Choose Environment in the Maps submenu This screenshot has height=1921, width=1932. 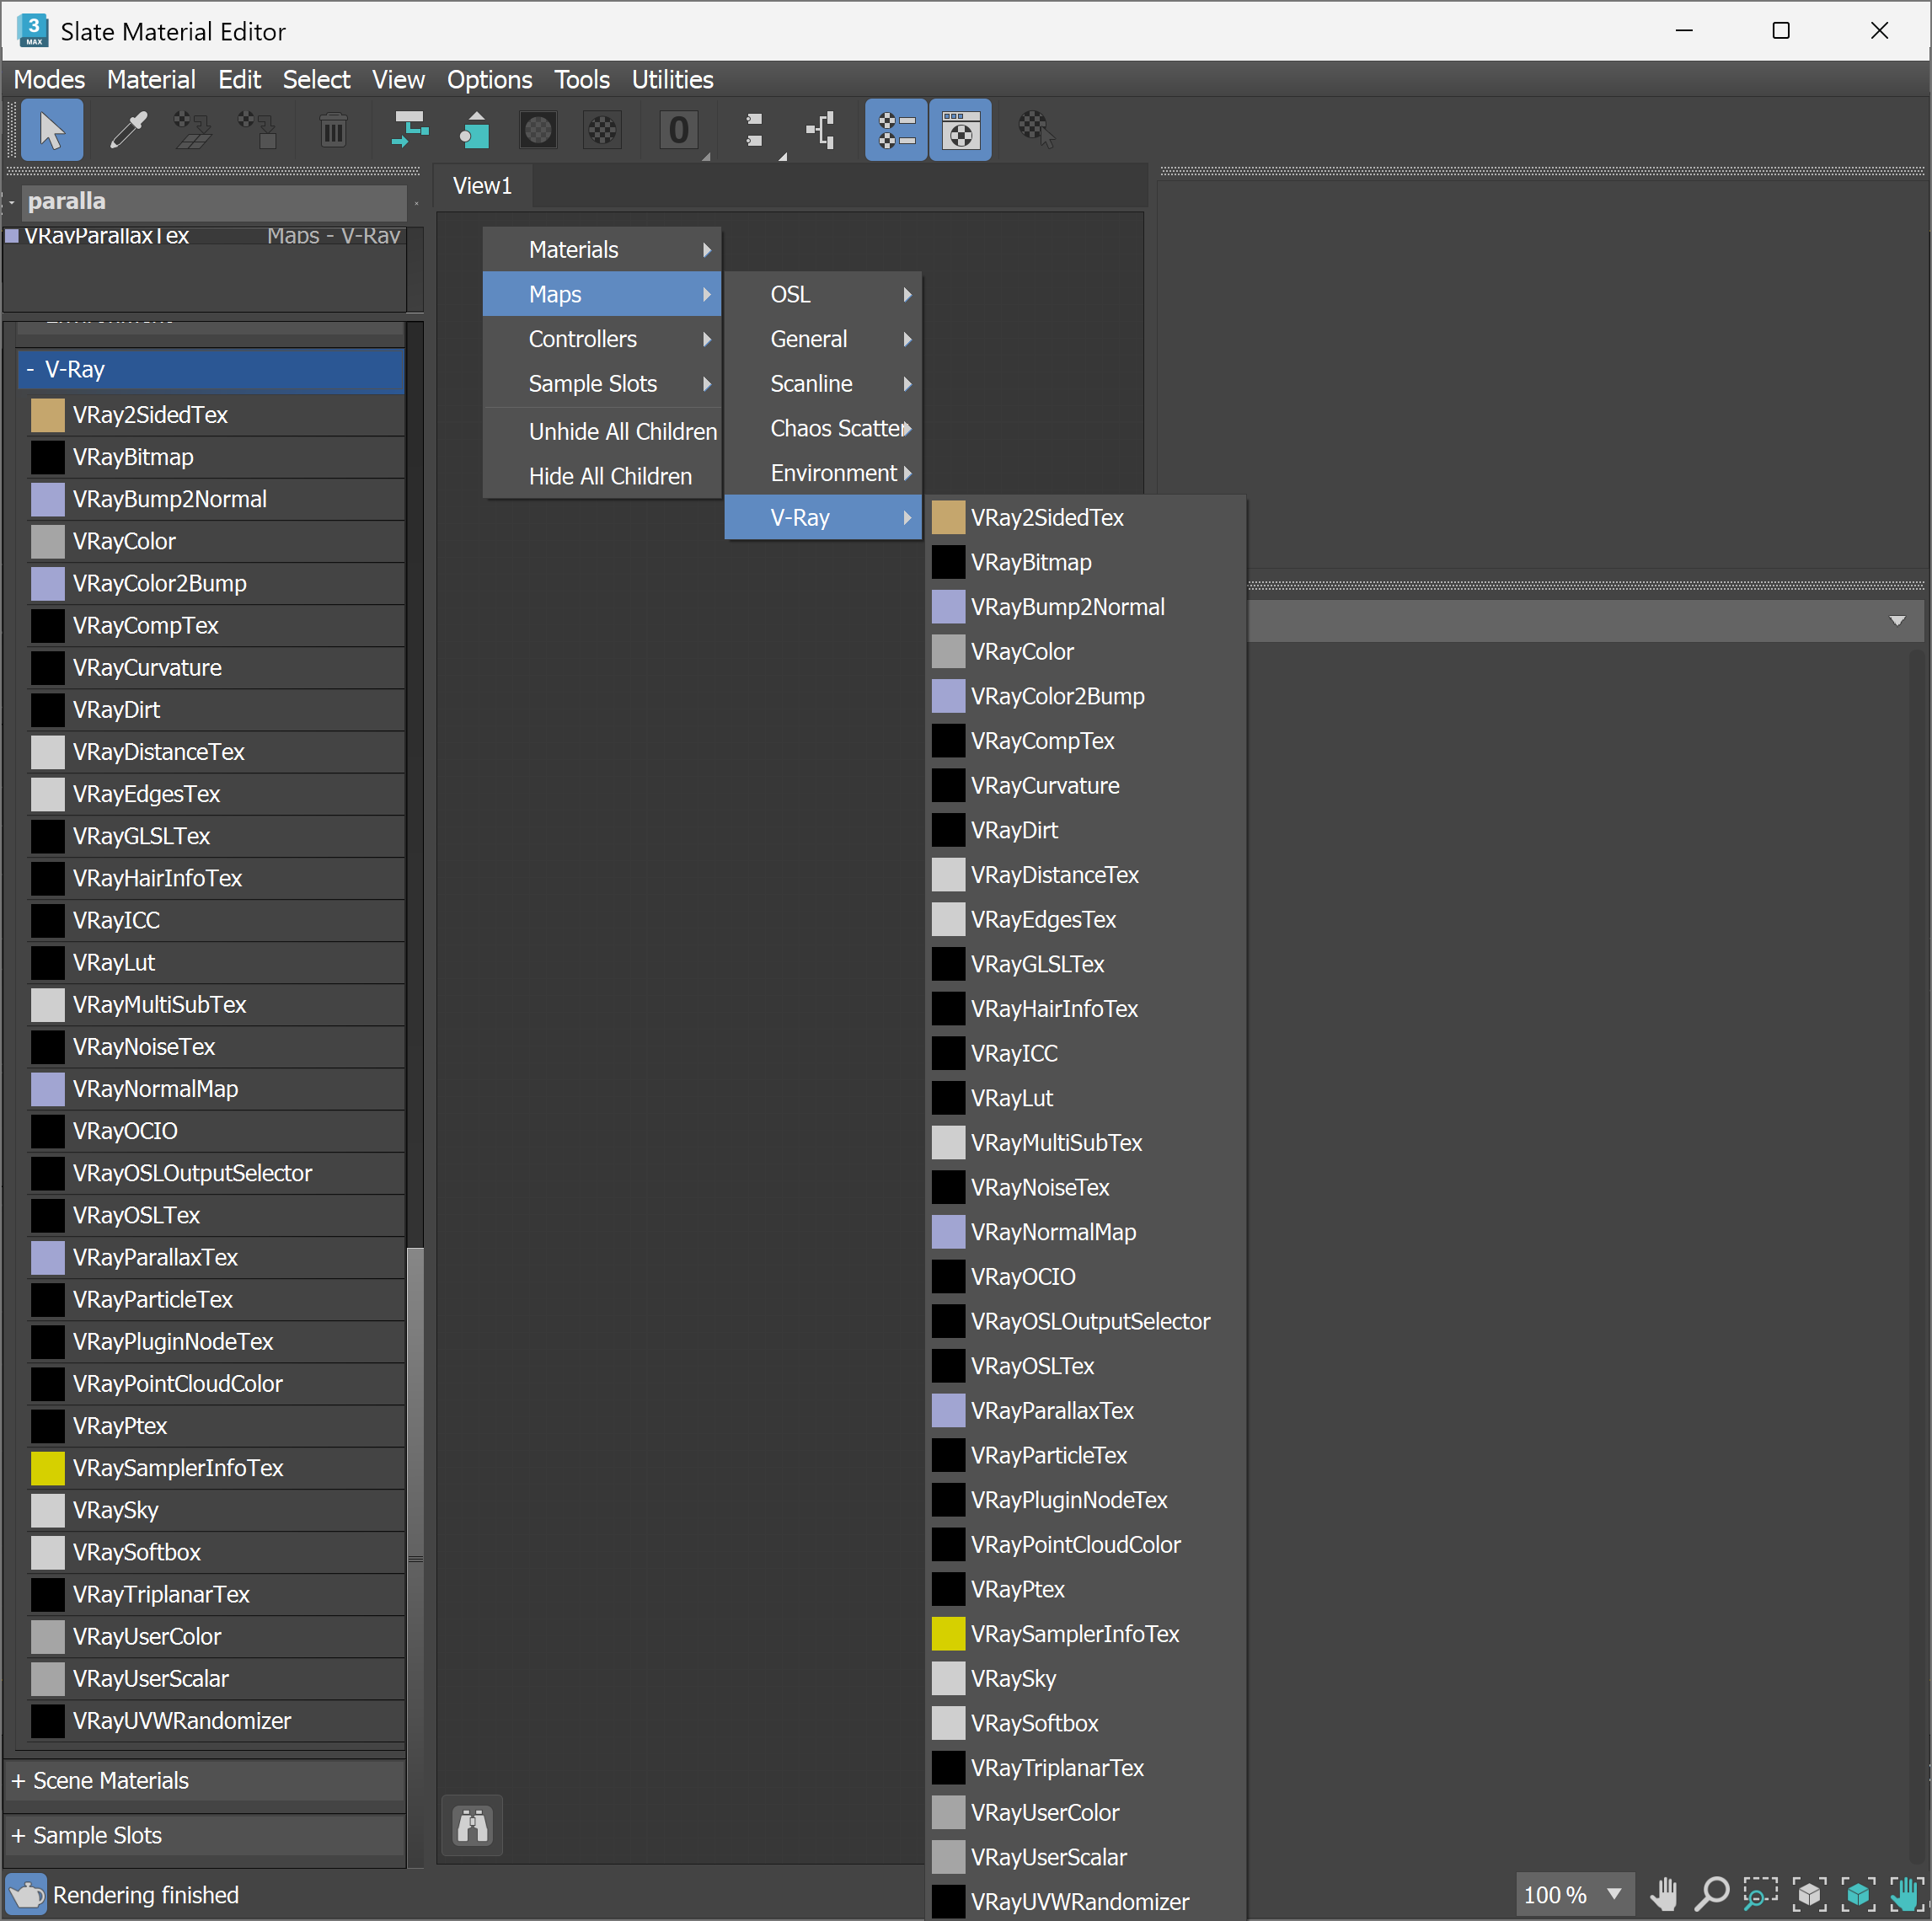[823, 473]
